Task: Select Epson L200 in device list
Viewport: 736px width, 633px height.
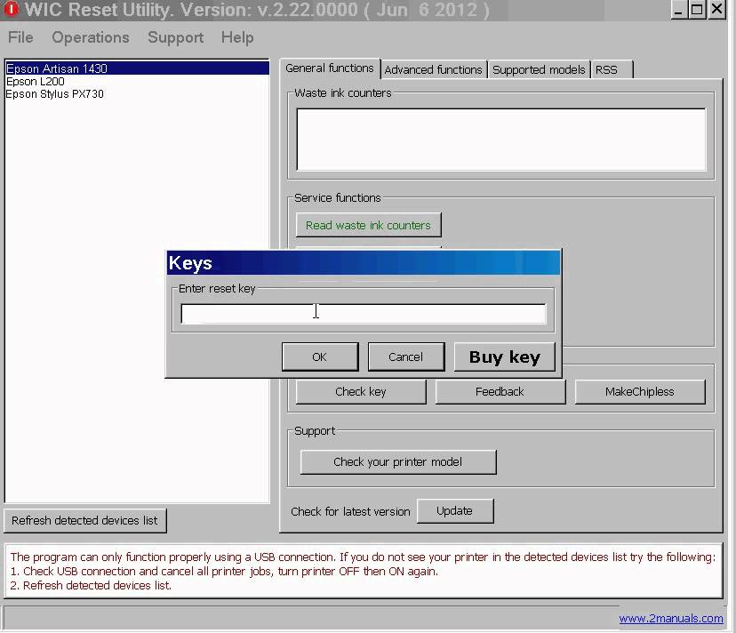Action: [137, 81]
